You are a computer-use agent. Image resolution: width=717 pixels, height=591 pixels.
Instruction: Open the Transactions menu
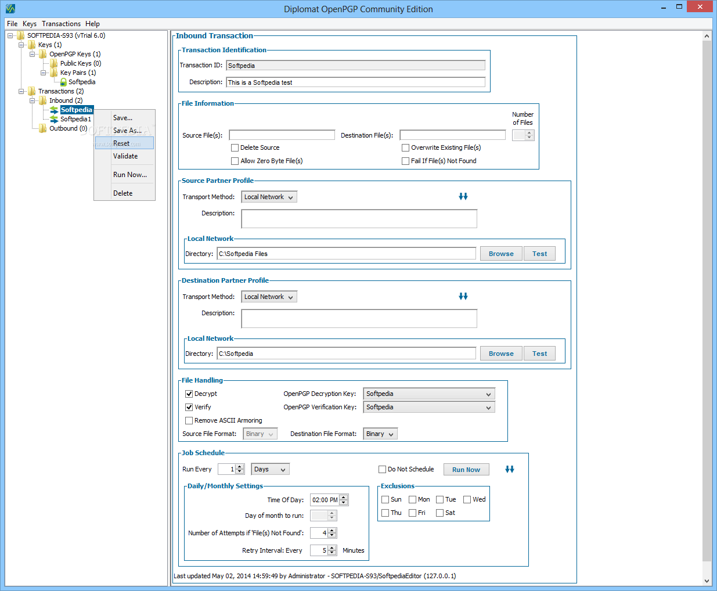61,24
